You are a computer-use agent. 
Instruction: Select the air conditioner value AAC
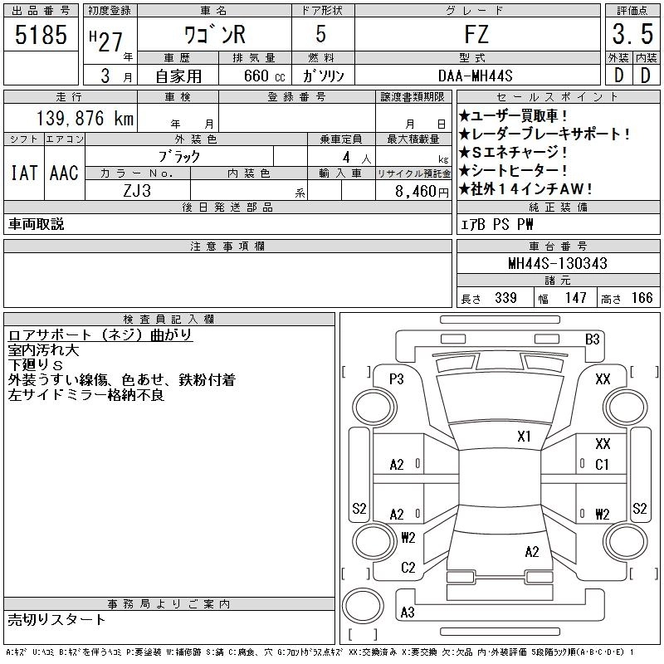click(64, 173)
